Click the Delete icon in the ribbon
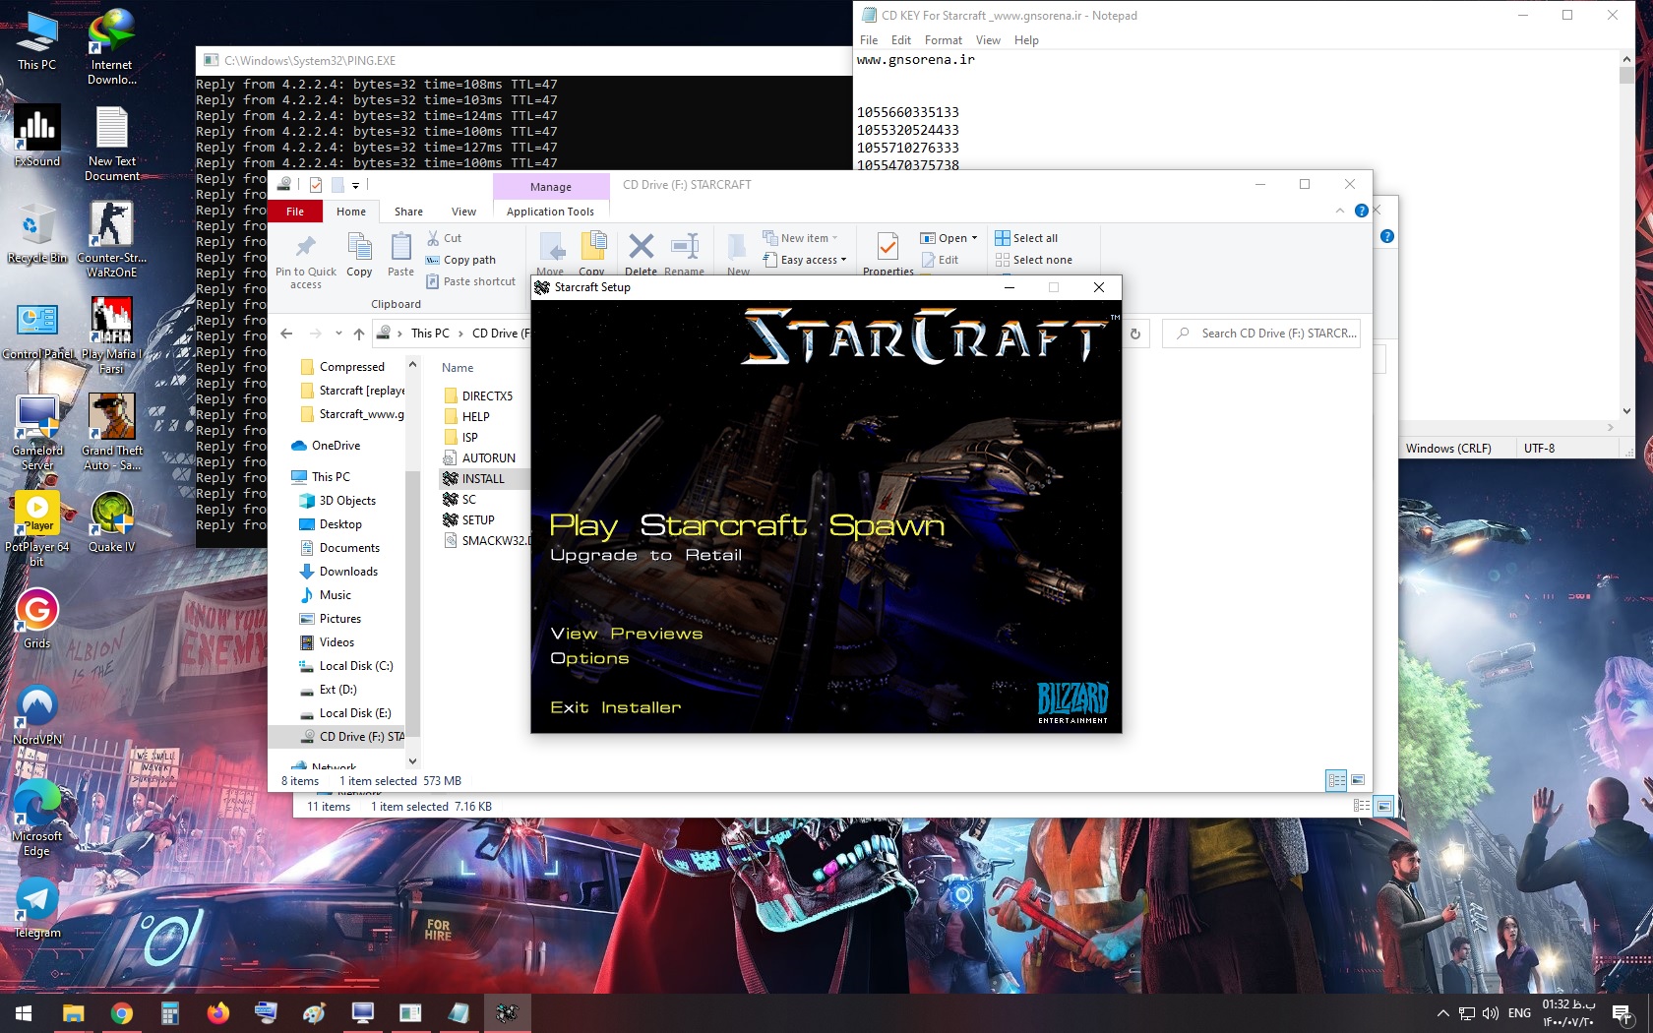 point(641,248)
